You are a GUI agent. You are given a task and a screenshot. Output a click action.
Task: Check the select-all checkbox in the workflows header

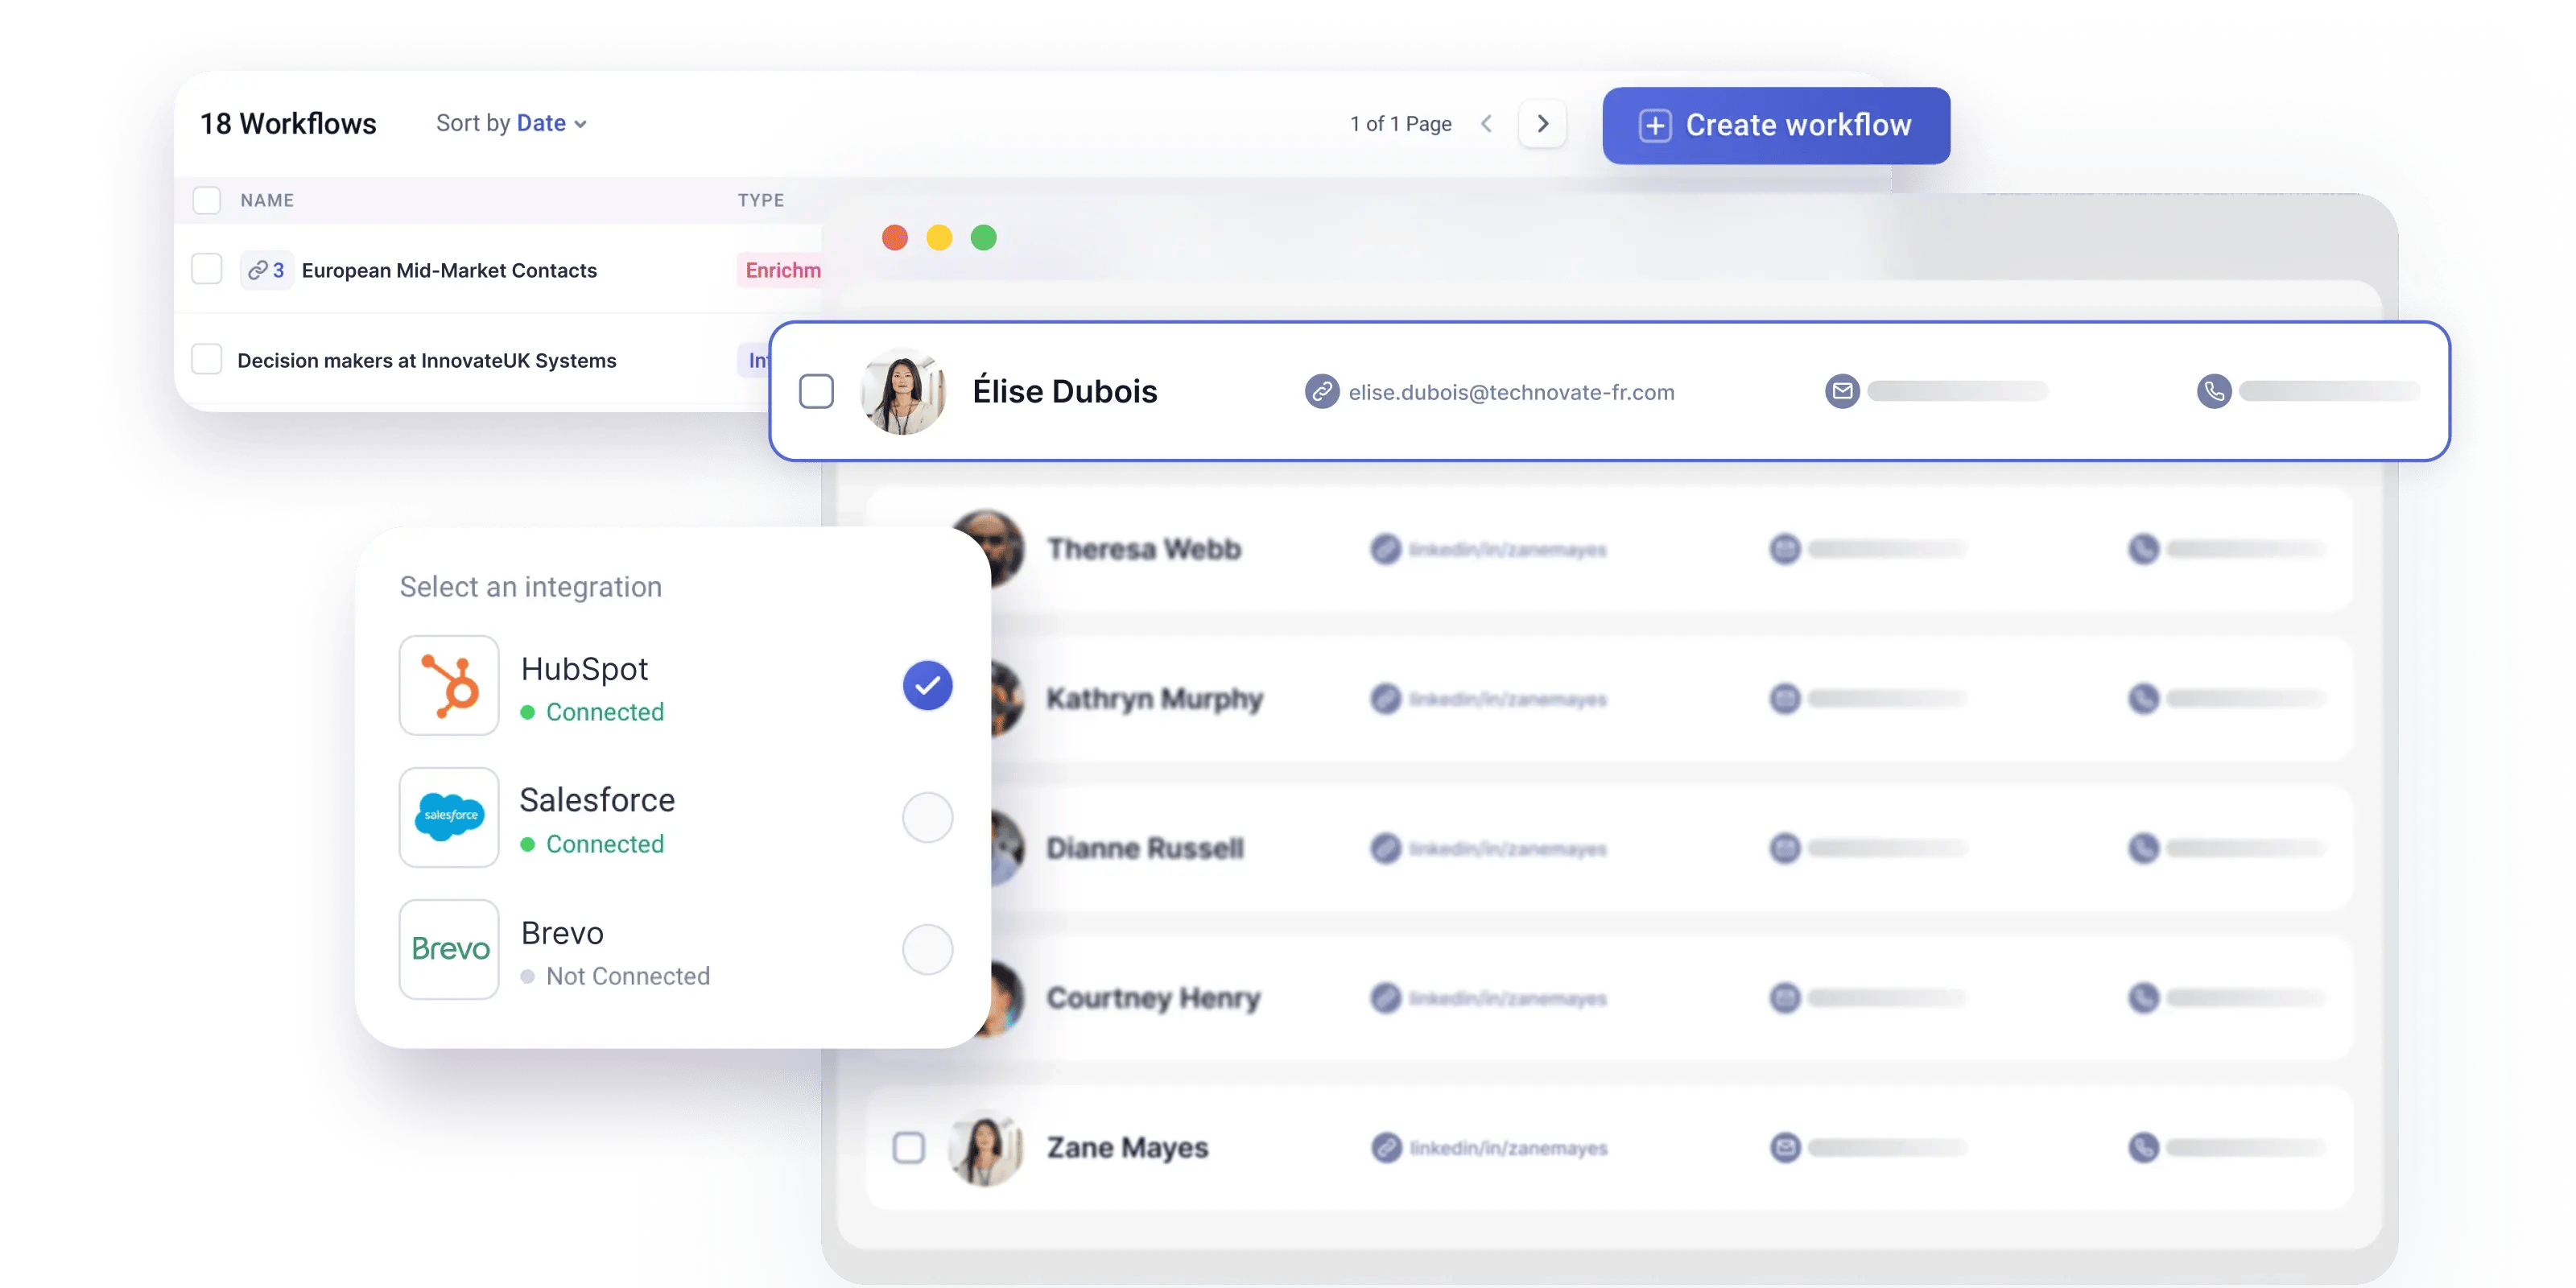coord(207,200)
